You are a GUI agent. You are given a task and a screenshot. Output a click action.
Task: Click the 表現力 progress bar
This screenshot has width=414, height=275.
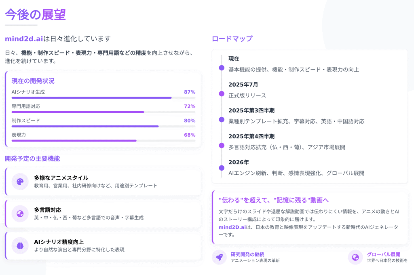point(103,141)
